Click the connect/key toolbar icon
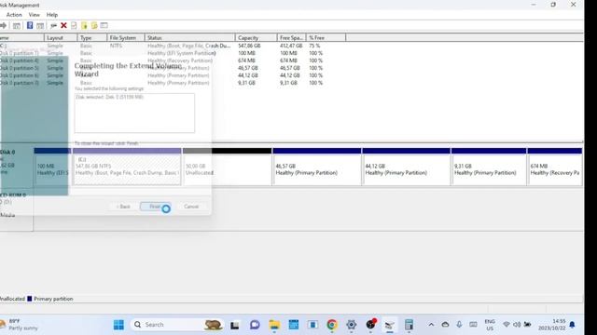 tap(53, 25)
